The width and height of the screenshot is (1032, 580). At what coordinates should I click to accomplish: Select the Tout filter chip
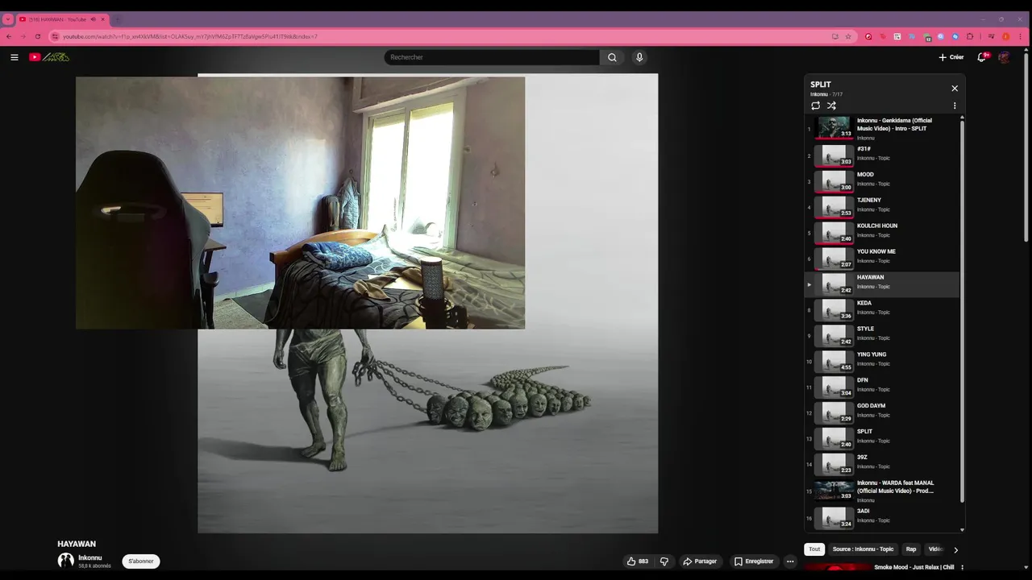point(814,549)
